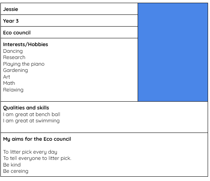Select the Year 3 table cell

point(69,21)
